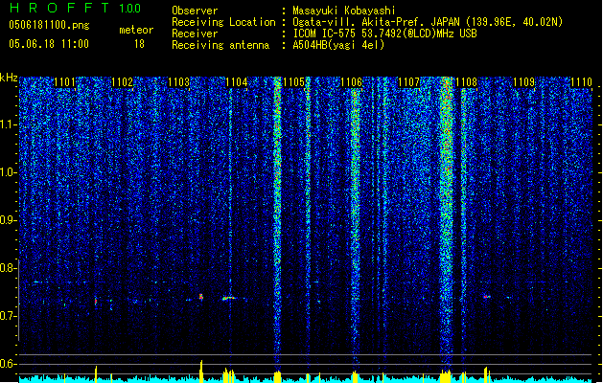Click the 0.8 frequency axis label
The image size is (603, 383).
[x=8, y=268]
